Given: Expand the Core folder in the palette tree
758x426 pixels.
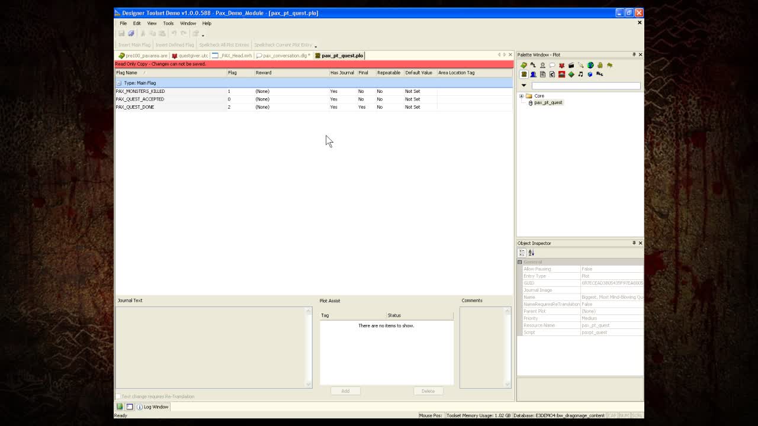Looking at the screenshot, I should click(x=521, y=96).
